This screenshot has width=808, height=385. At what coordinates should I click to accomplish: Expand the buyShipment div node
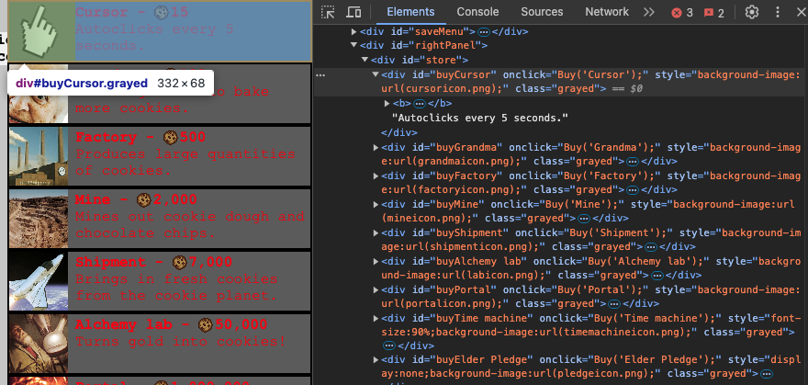[x=376, y=233]
